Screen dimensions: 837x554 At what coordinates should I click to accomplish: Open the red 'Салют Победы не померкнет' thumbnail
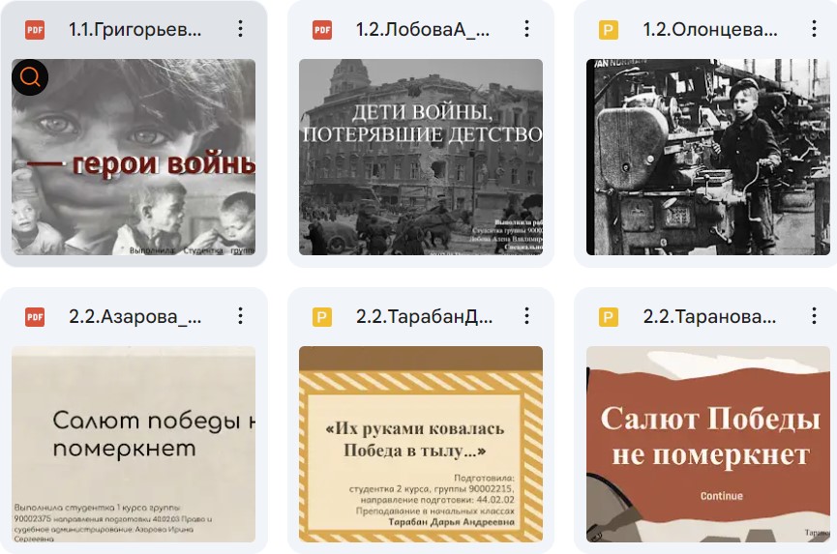pos(707,444)
